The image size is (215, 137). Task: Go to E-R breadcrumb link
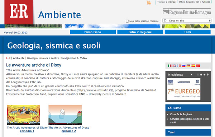tap(8, 58)
